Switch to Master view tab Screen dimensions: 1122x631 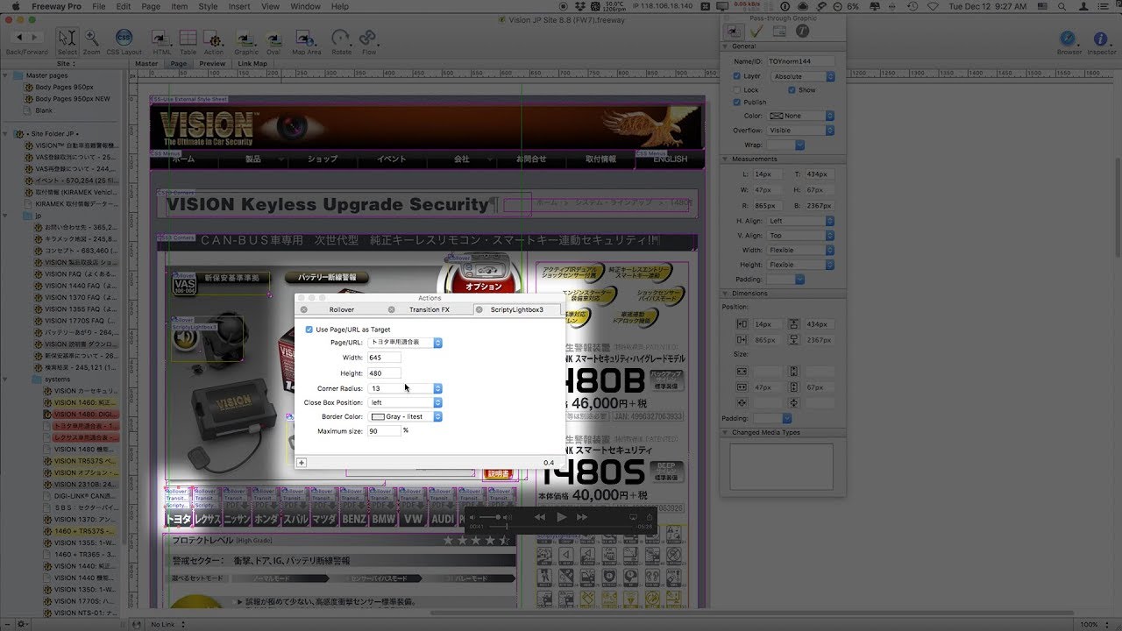click(x=146, y=63)
